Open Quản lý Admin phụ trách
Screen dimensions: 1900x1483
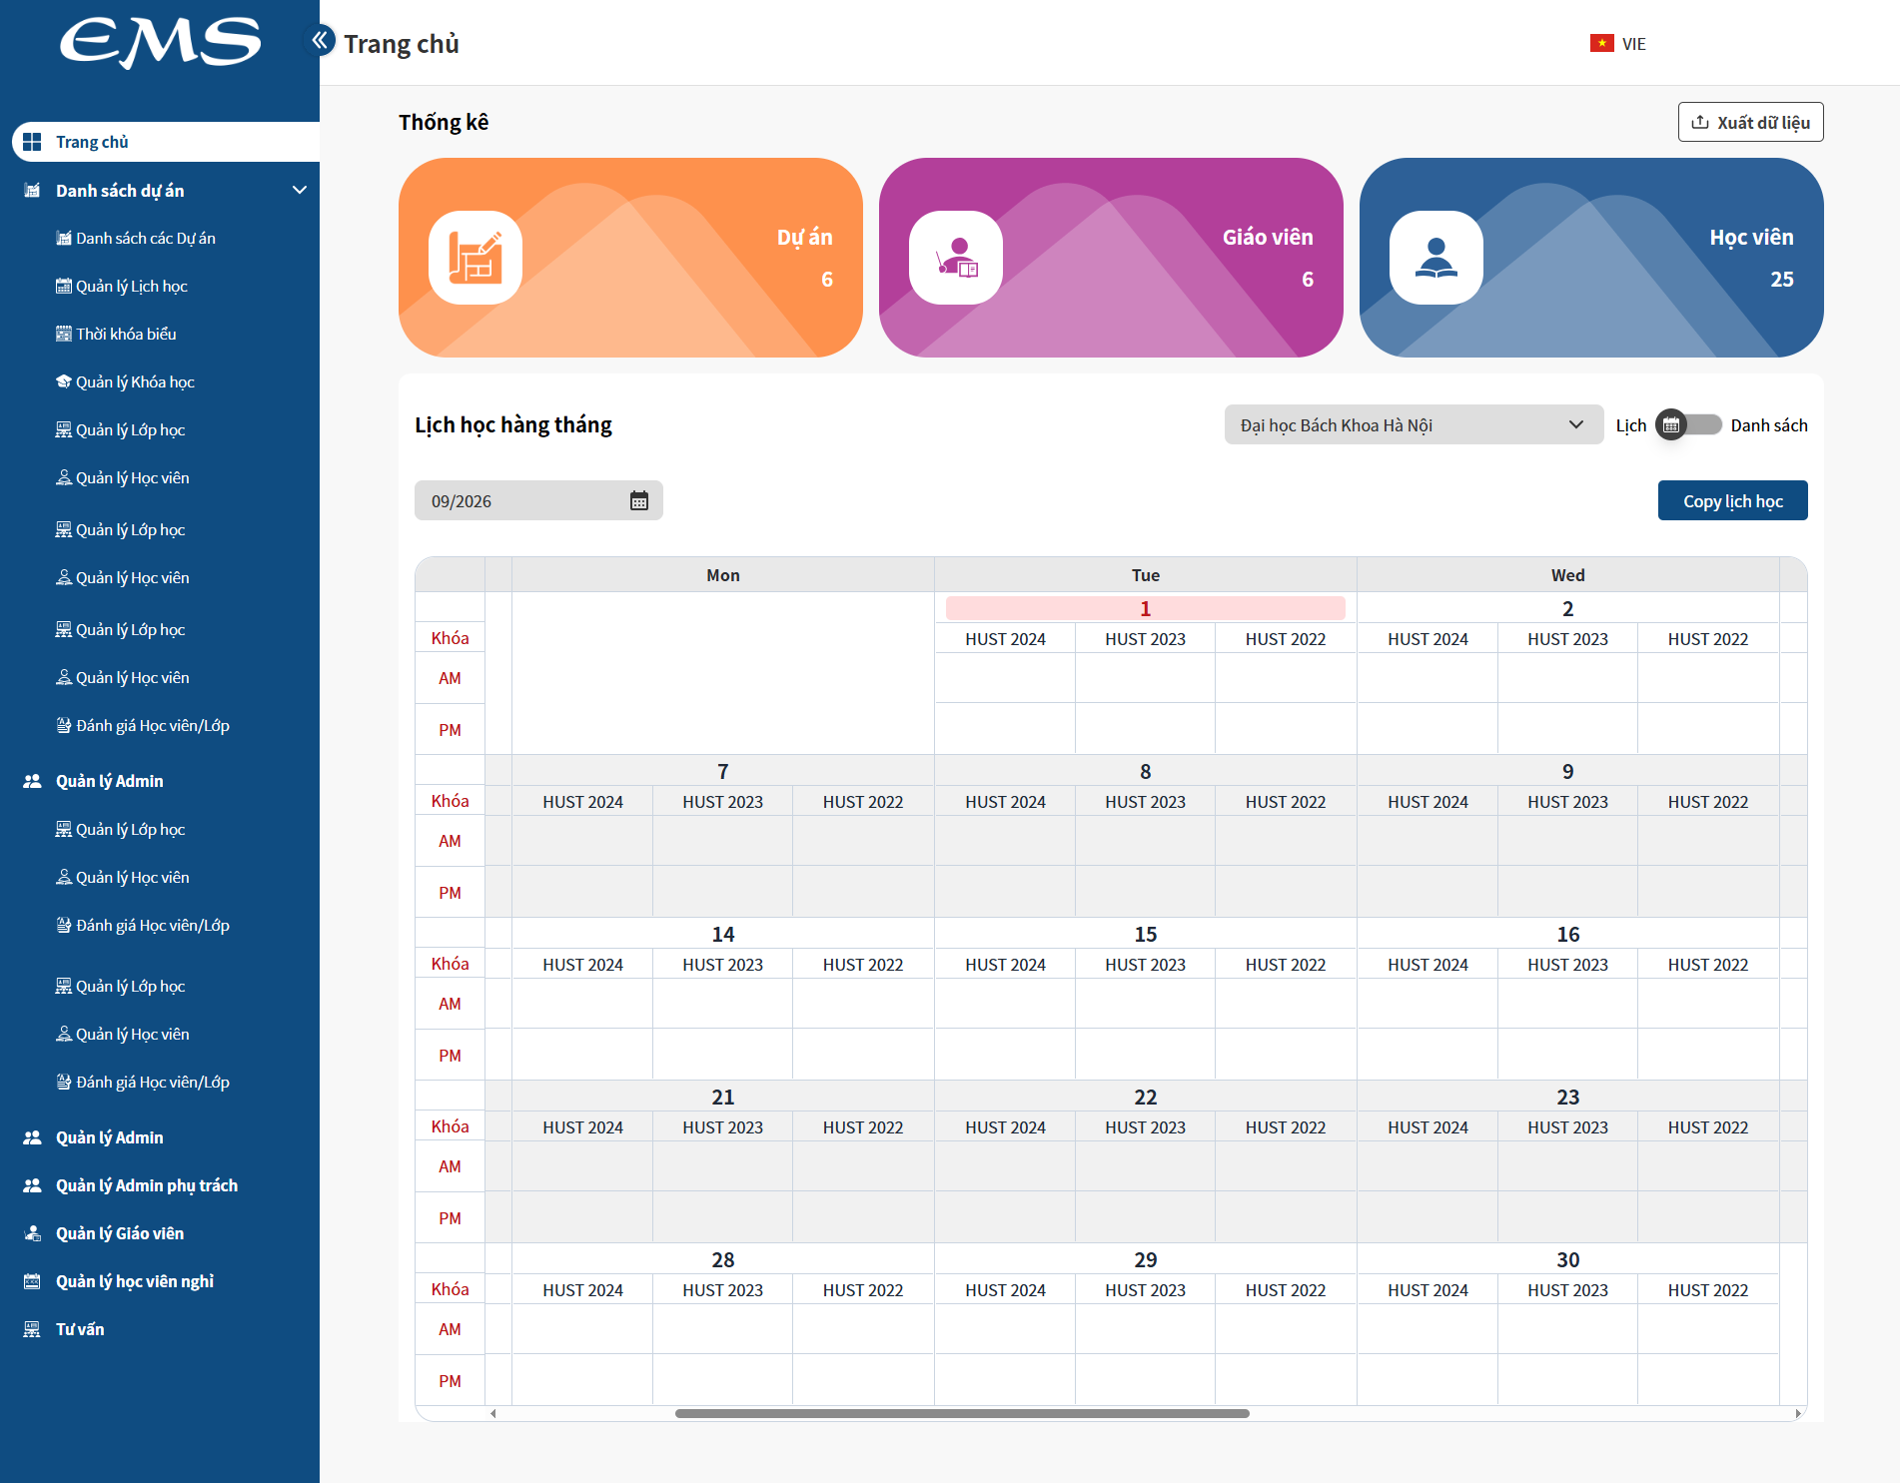click(x=147, y=1185)
